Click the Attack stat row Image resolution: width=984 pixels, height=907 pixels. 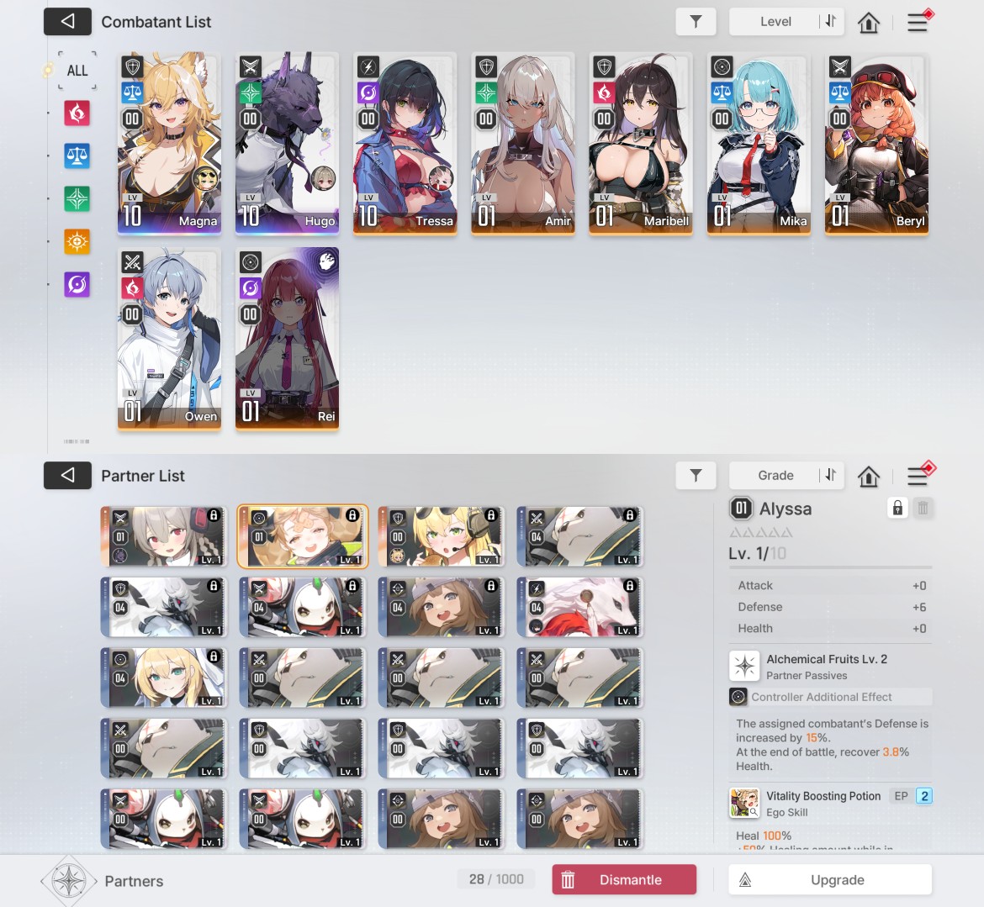pyautogui.click(x=830, y=585)
